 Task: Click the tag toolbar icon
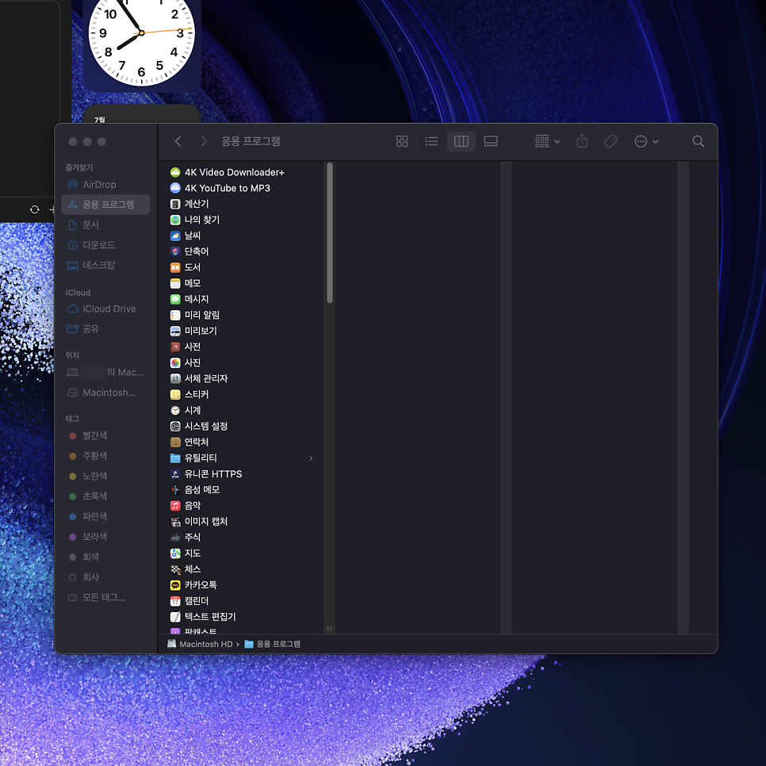611,142
